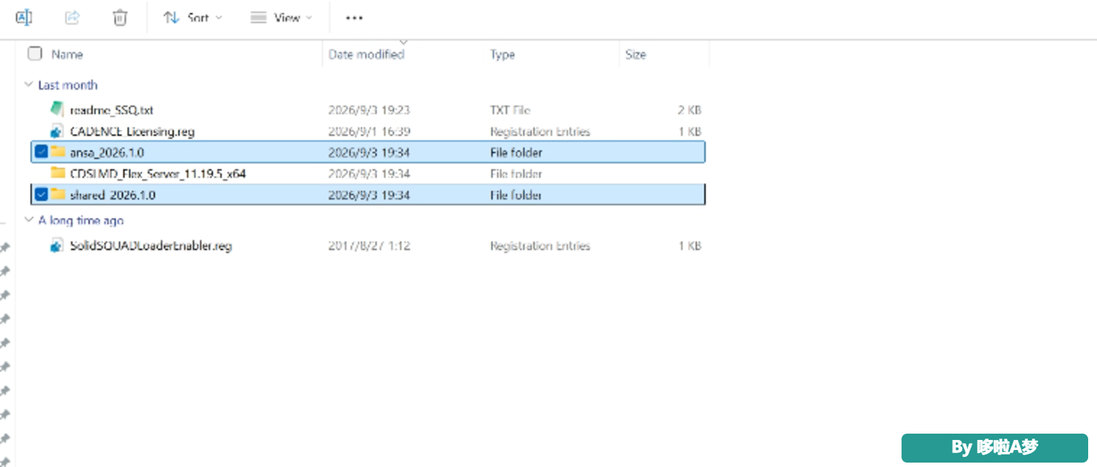Click the ansa_2026.1.0 folder icon
The height and width of the screenshot is (467, 1097).
click(58, 151)
